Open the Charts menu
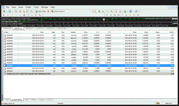The height and width of the screenshot is (106, 179). pyautogui.click(x=28, y=7)
